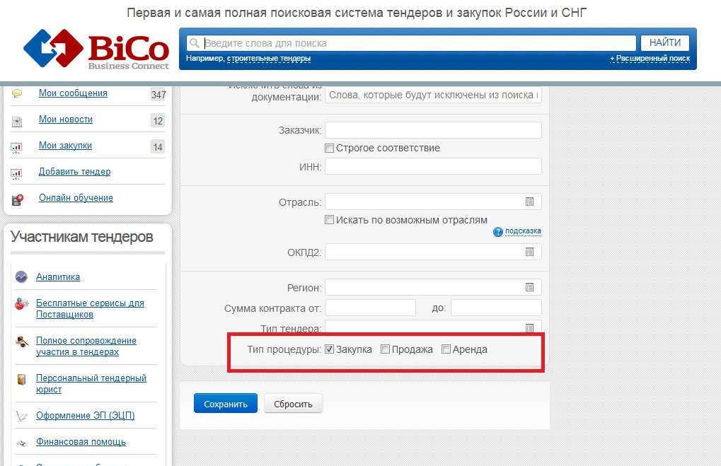721x466 pixels.
Task: Focus the Заказчик input field
Action: tap(433, 130)
